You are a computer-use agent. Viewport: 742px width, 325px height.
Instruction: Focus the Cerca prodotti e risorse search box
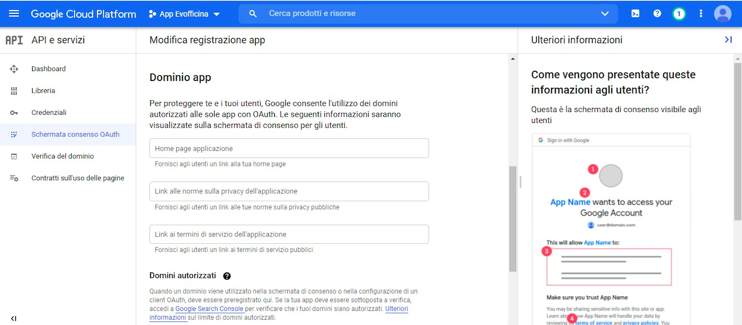[x=429, y=13]
